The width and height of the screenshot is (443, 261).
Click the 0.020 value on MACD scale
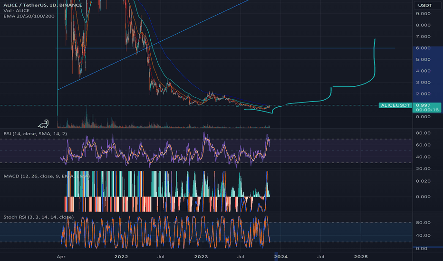coord(423,181)
